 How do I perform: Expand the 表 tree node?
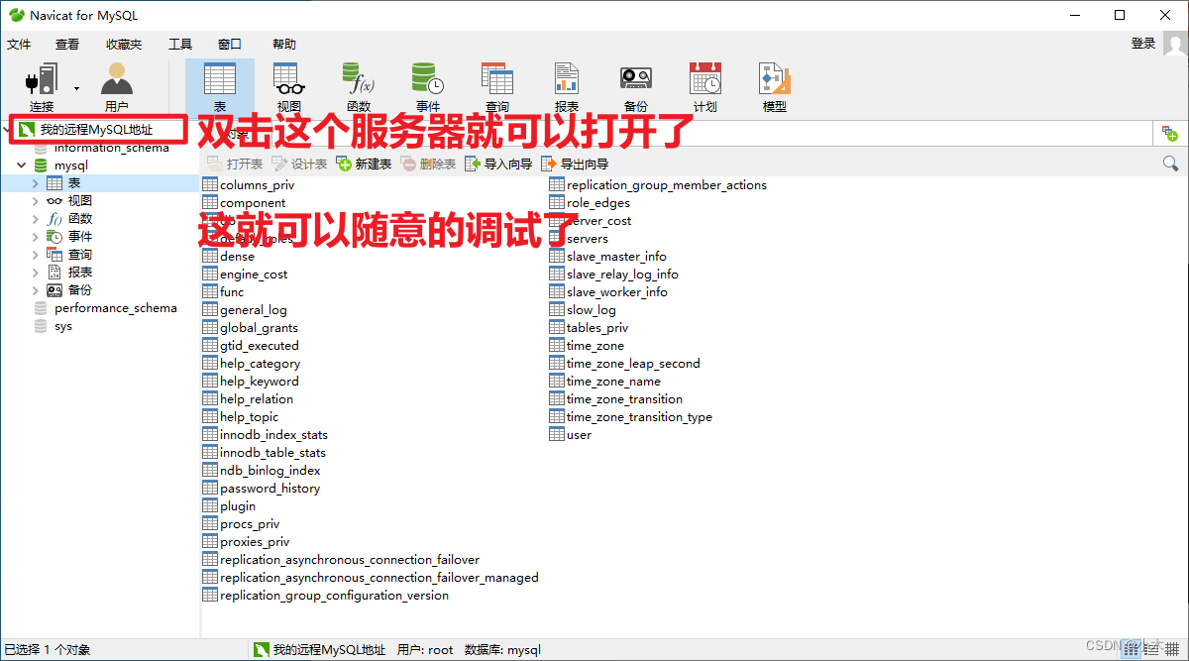(37, 183)
